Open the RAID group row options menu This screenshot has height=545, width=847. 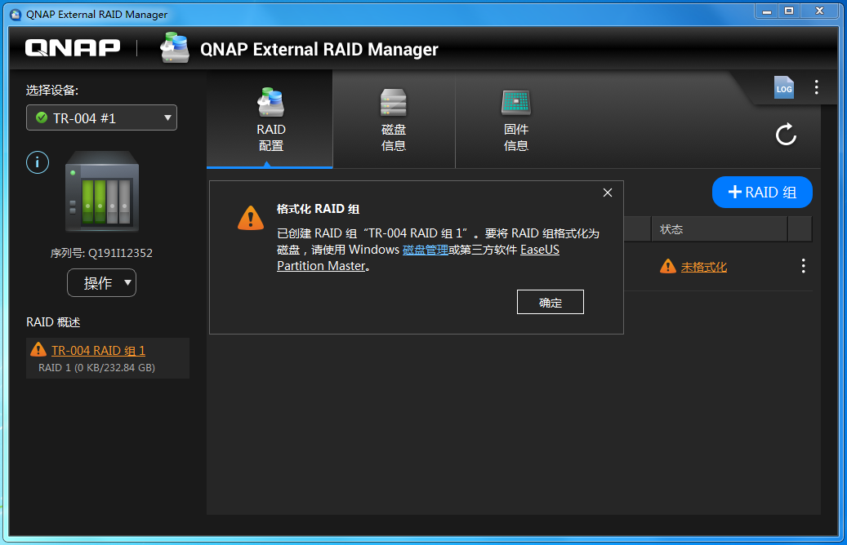click(x=803, y=266)
